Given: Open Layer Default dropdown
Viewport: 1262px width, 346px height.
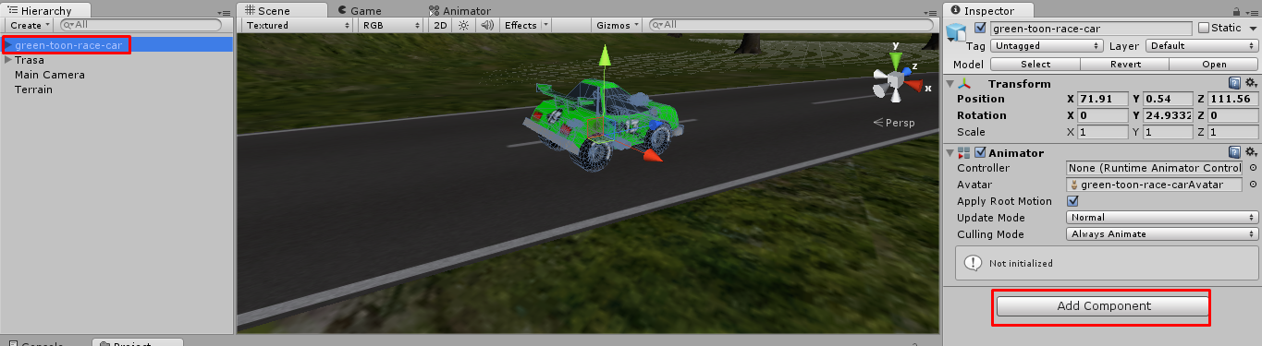Looking at the screenshot, I should coord(1201,45).
